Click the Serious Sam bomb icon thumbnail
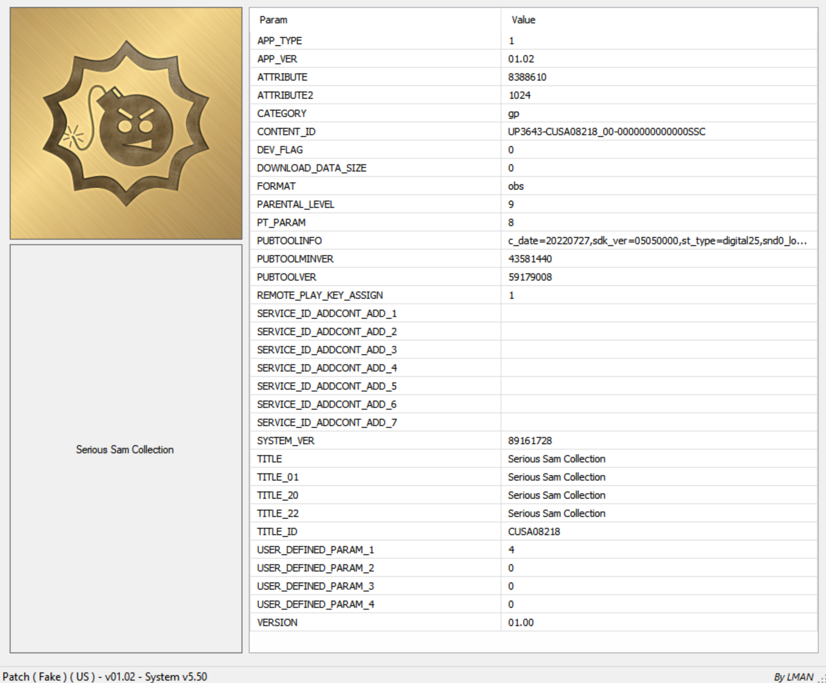This screenshot has height=683, width=826. pyautogui.click(x=126, y=124)
